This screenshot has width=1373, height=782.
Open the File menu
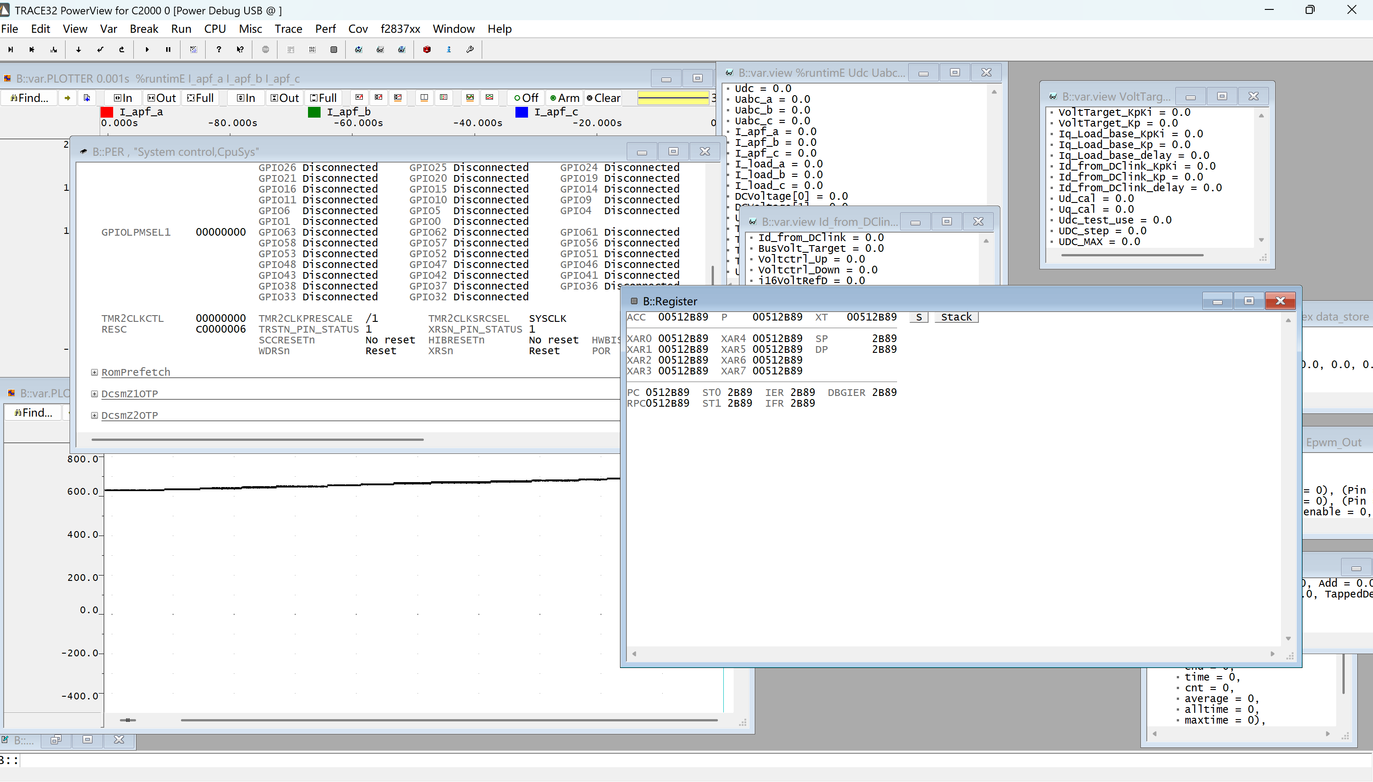click(x=10, y=29)
